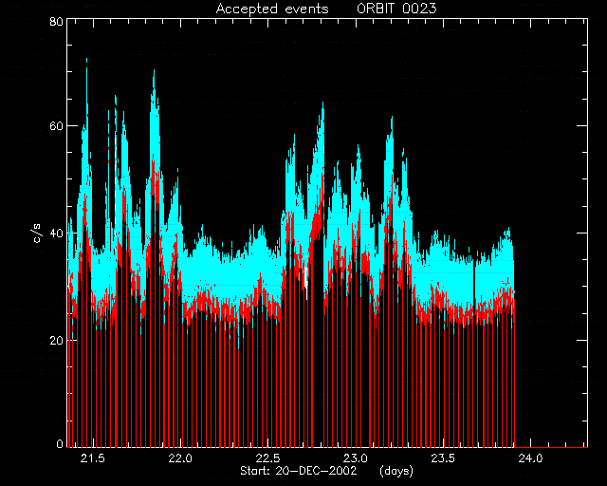This screenshot has width=607, height=486.
Task: Click the x-axis tick label 21.5
Action: tap(93, 458)
